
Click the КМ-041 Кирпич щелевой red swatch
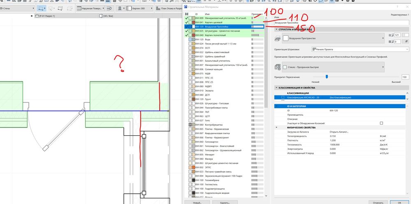(x=193, y=22)
